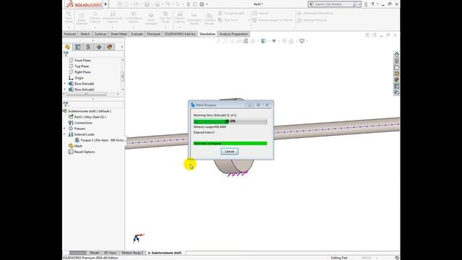Click the meshing percentage progress bar
The image size is (462, 260).
230,121
